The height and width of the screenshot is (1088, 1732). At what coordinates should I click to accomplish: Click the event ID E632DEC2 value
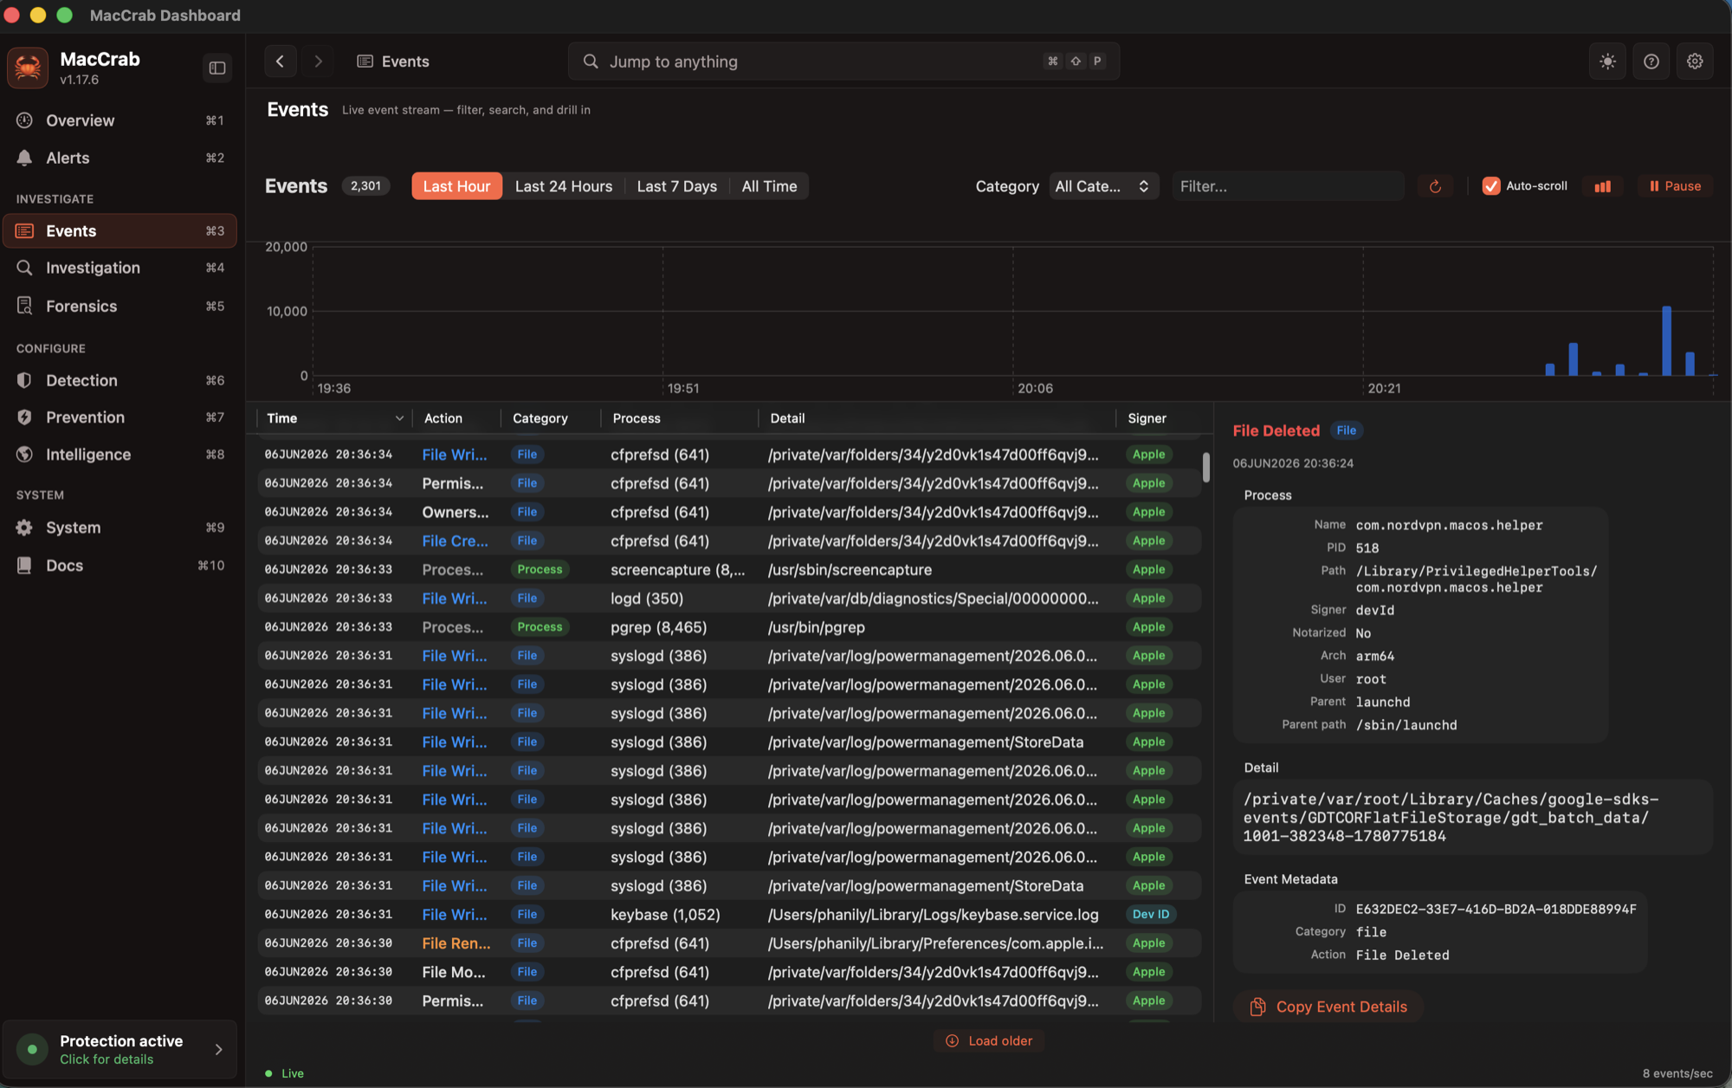pyautogui.click(x=1496, y=910)
